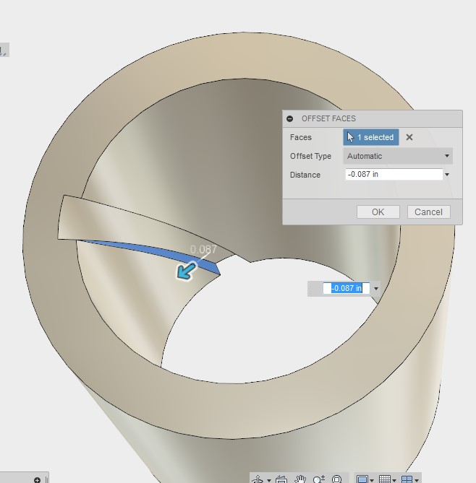This screenshot has width=476, height=483.
Task: Expand the Offset Type dropdown
Action: click(398, 156)
